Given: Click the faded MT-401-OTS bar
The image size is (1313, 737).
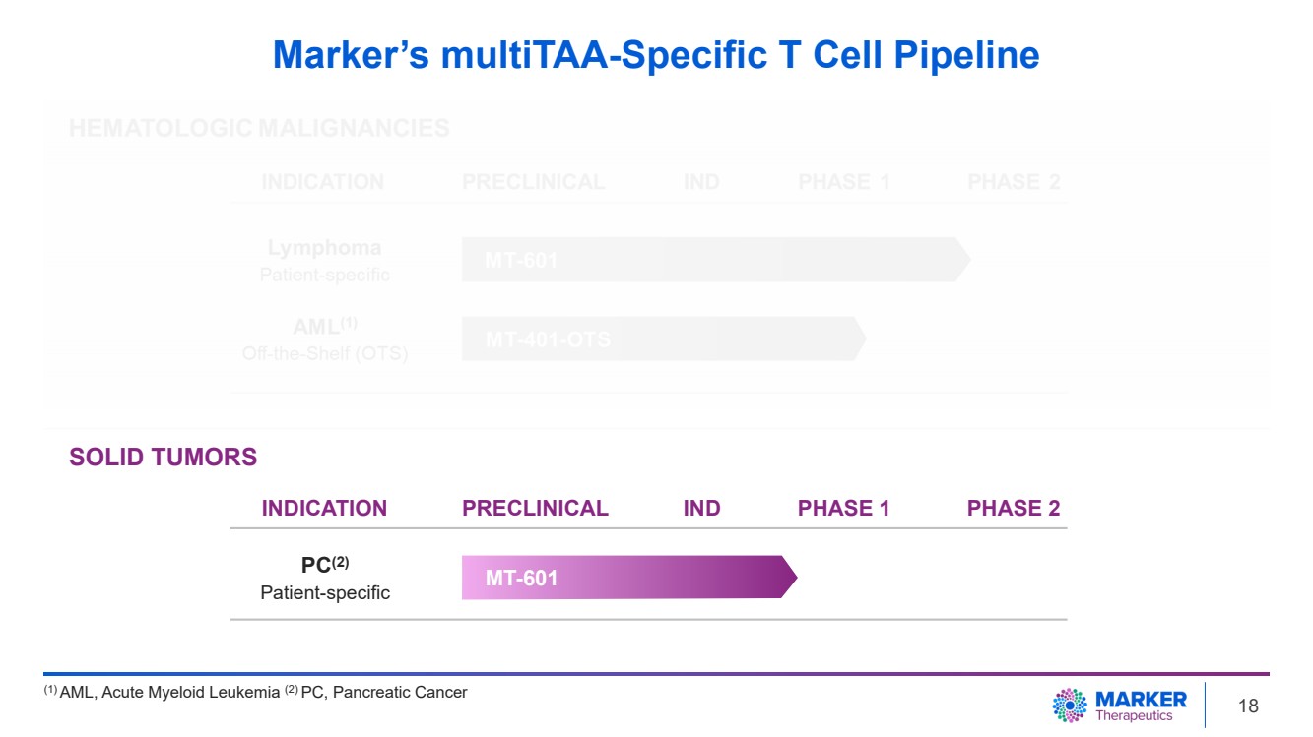Looking at the screenshot, I should click(662, 339).
